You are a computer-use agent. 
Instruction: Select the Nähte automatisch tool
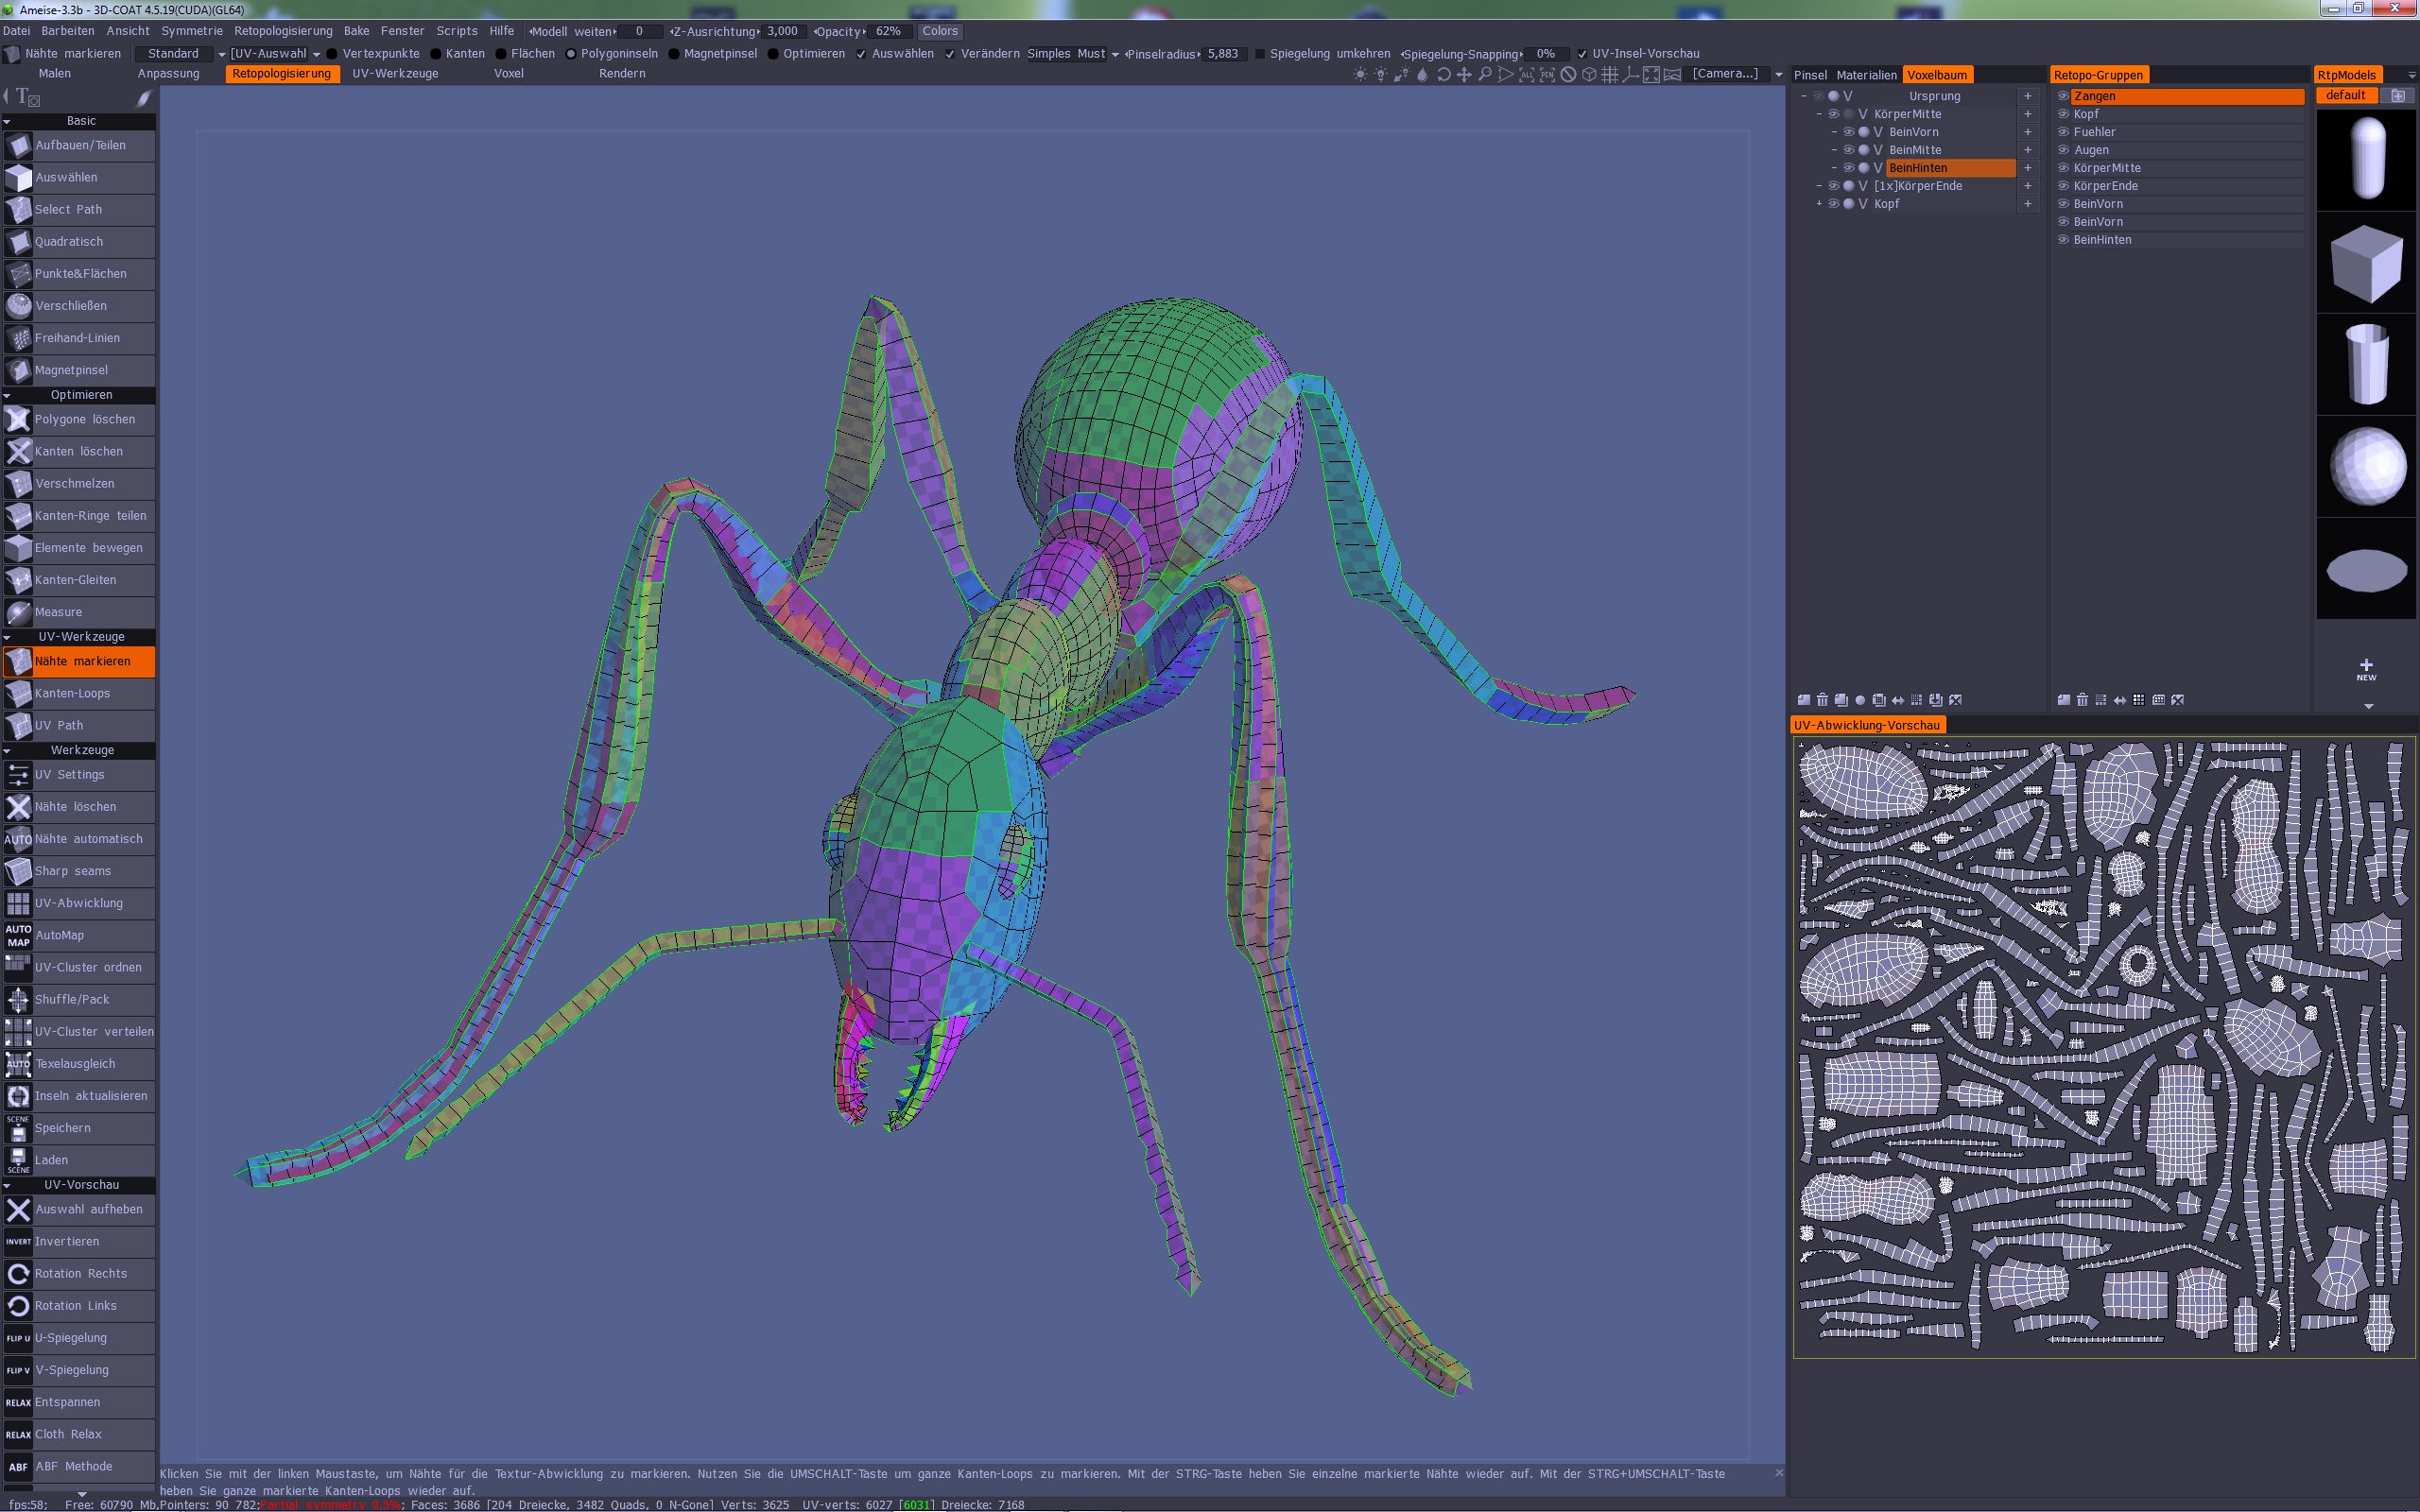click(88, 839)
